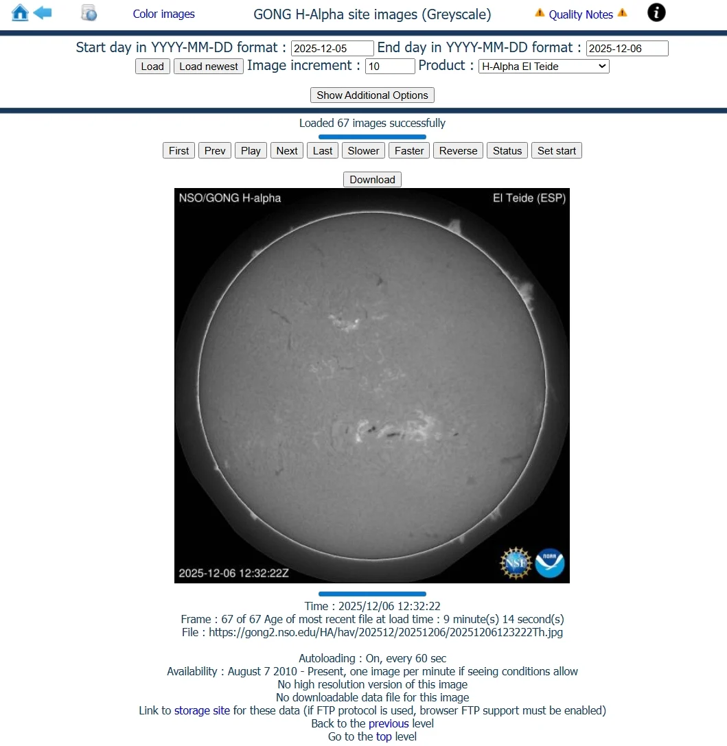Click the Image increment field
The height and width of the screenshot is (746, 727).
coord(390,67)
